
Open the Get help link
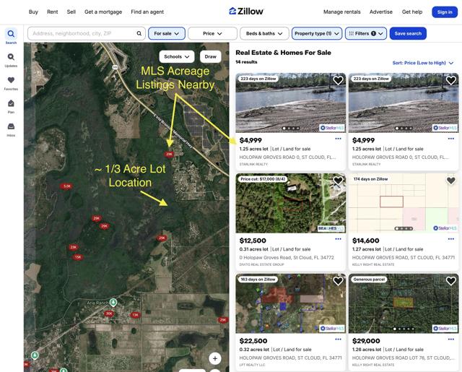(x=412, y=12)
